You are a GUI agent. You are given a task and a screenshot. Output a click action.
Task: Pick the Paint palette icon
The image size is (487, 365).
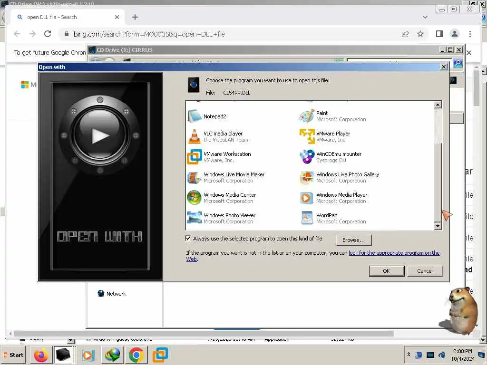pyautogui.click(x=307, y=116)
